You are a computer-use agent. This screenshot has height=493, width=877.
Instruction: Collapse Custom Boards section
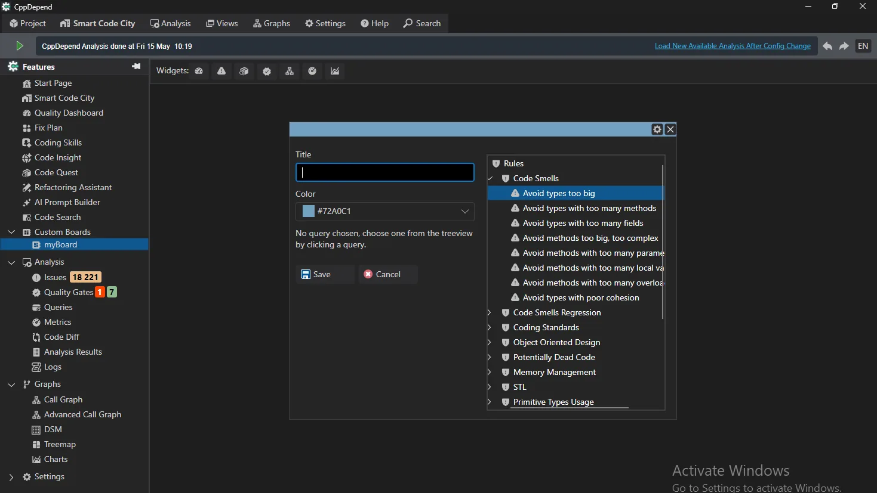pos(11,232)
